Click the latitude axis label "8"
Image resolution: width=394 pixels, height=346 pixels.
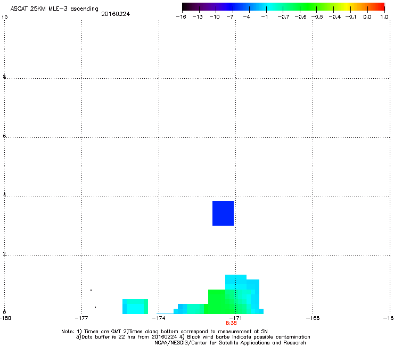(4, 77)
